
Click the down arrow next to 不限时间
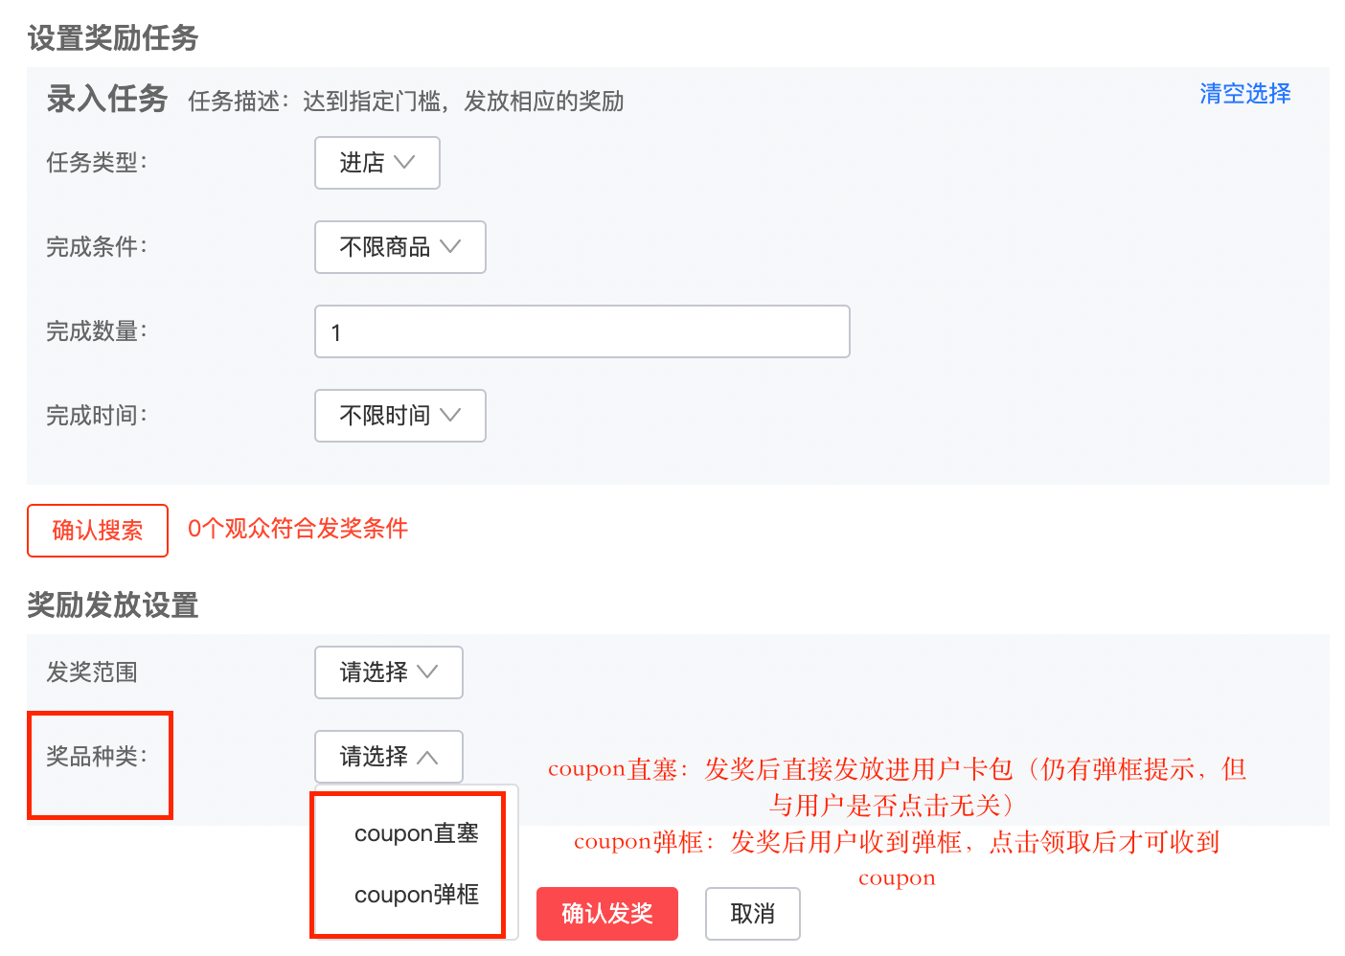pos(450,416)
